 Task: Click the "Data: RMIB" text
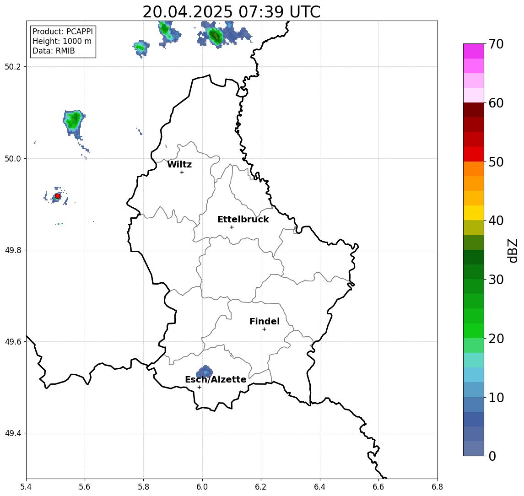[x=54, y=51]
